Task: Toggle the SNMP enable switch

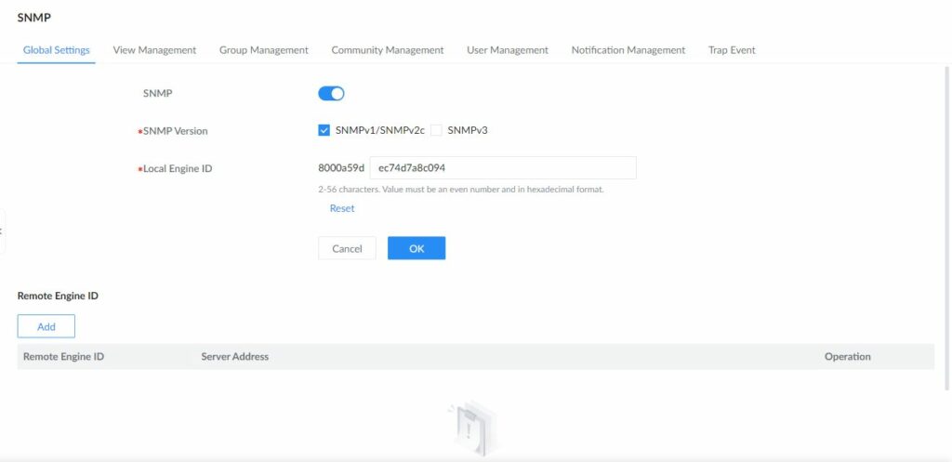Action: click(331, 94)
